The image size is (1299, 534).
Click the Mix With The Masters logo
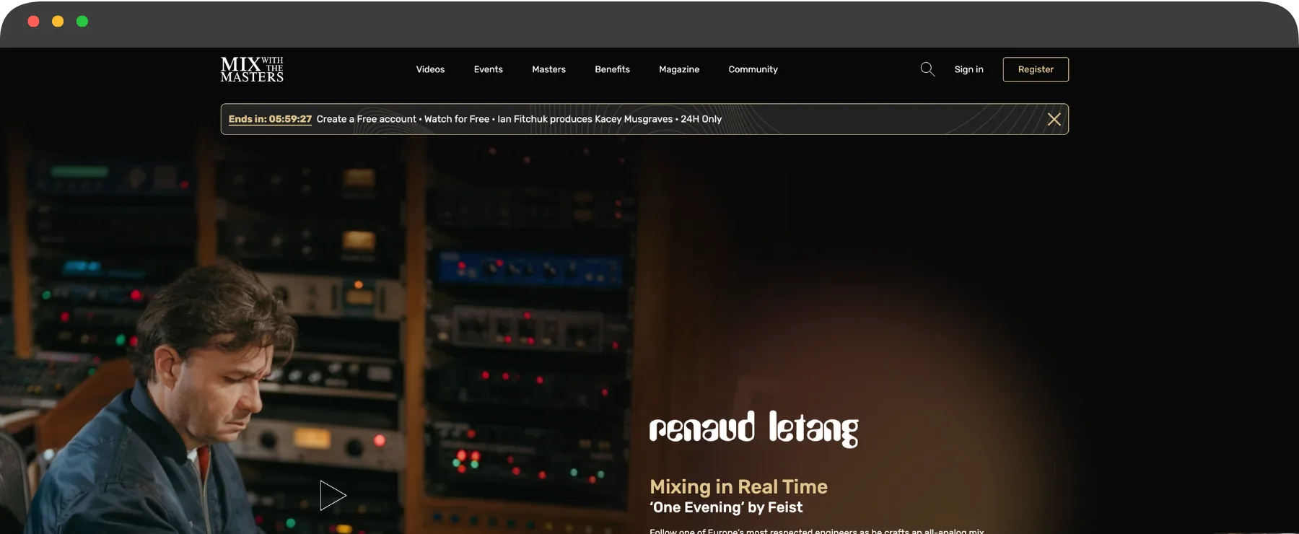coord(252,69)
